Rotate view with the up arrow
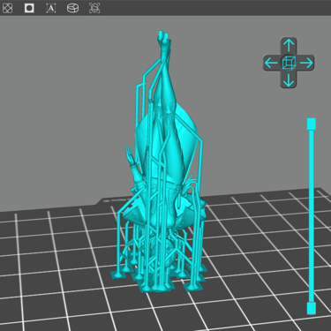Viewport: 331px width, 331px height. [289, 45]
